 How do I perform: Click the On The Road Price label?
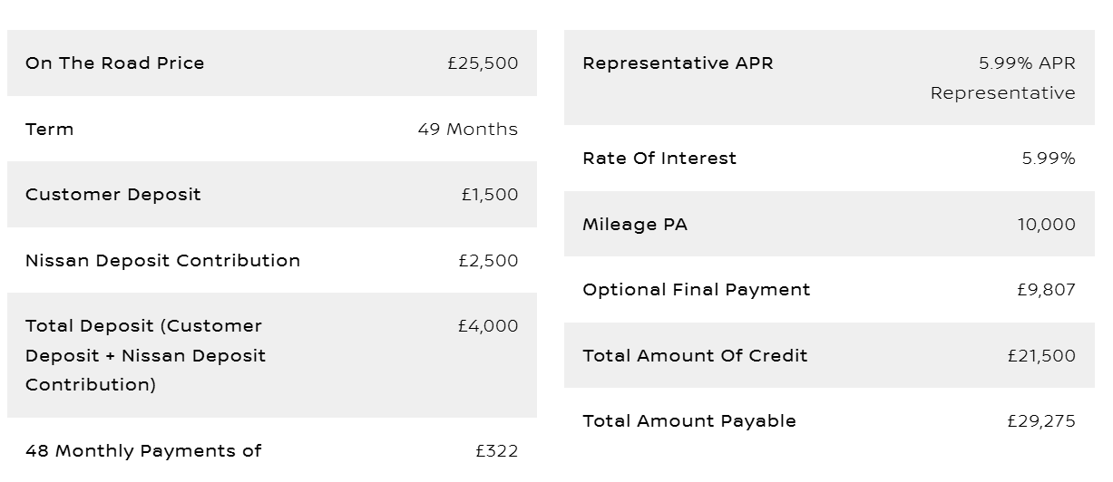click(115, 63)
